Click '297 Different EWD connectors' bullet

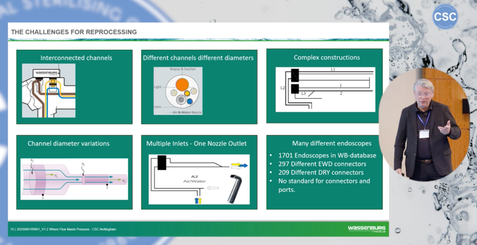[x=322, y=164]
